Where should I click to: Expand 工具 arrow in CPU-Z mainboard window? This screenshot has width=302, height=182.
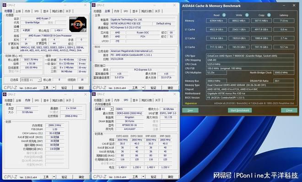coord(143,88)
